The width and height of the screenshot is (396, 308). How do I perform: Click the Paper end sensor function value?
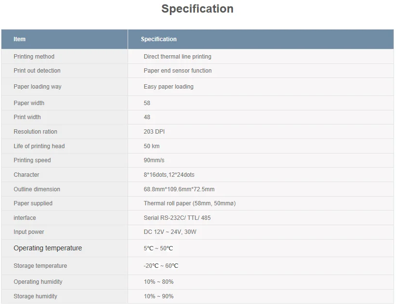178,71
